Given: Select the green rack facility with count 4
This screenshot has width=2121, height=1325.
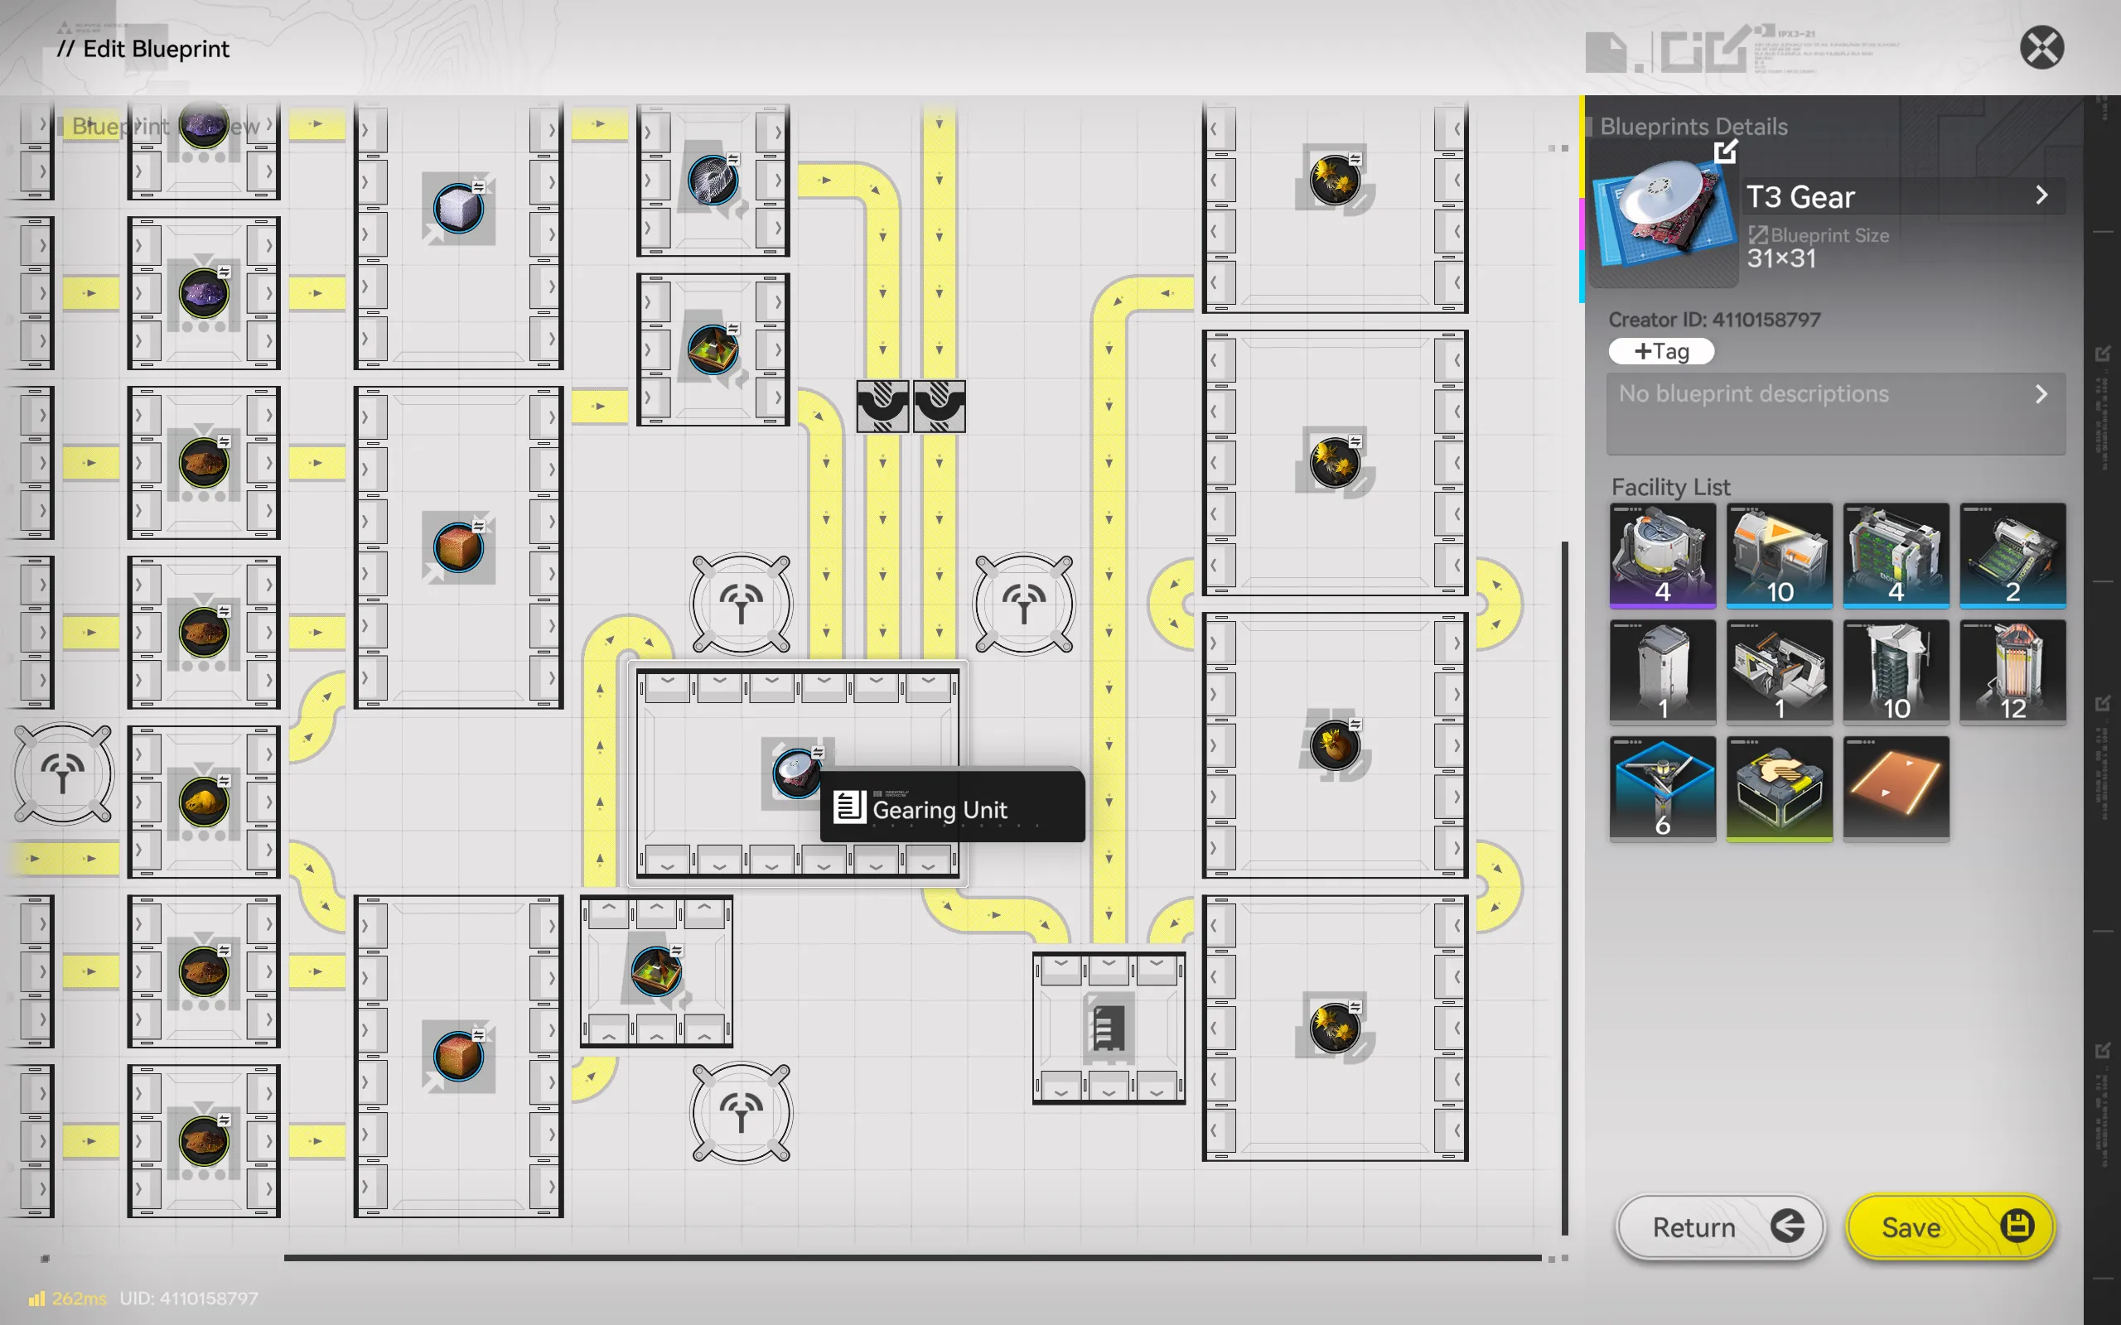Looking at the screenshot, I should 1895,555.
